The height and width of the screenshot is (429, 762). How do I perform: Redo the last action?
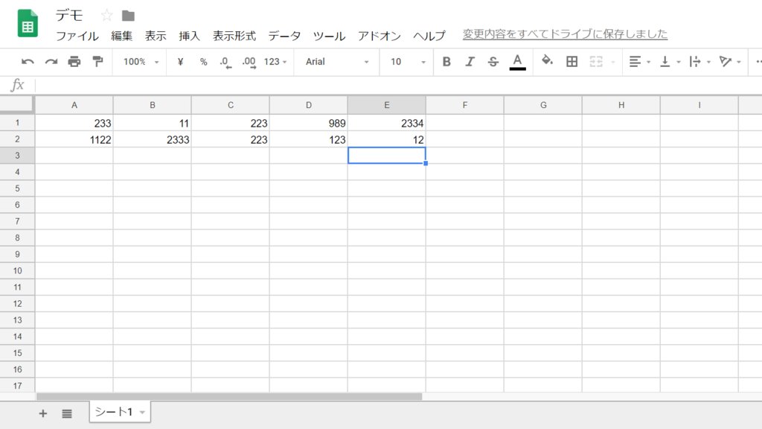tap(50, 62)
